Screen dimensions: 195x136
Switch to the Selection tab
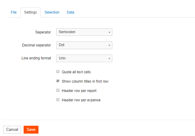coord(52,12)
